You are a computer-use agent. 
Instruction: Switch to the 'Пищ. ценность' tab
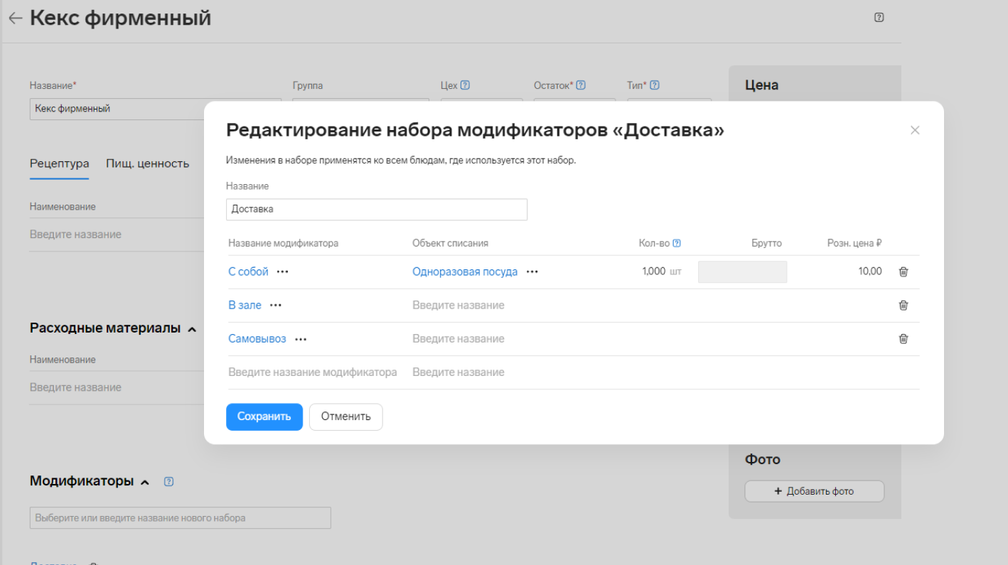147,164
